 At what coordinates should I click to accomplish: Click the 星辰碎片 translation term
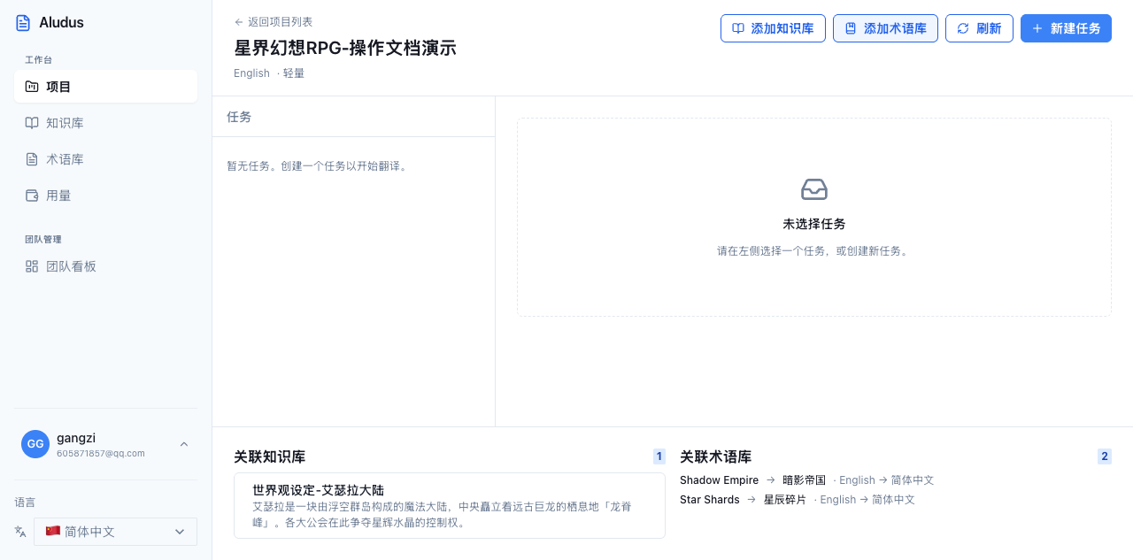tap(785, 500)
